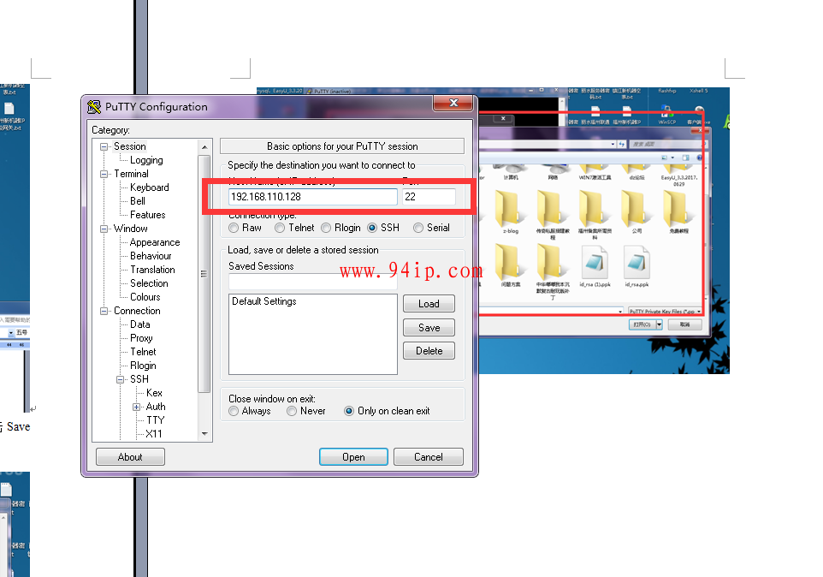Click the Cancel button in PuTTY
The image size is (823, 577).
(429, 457)
